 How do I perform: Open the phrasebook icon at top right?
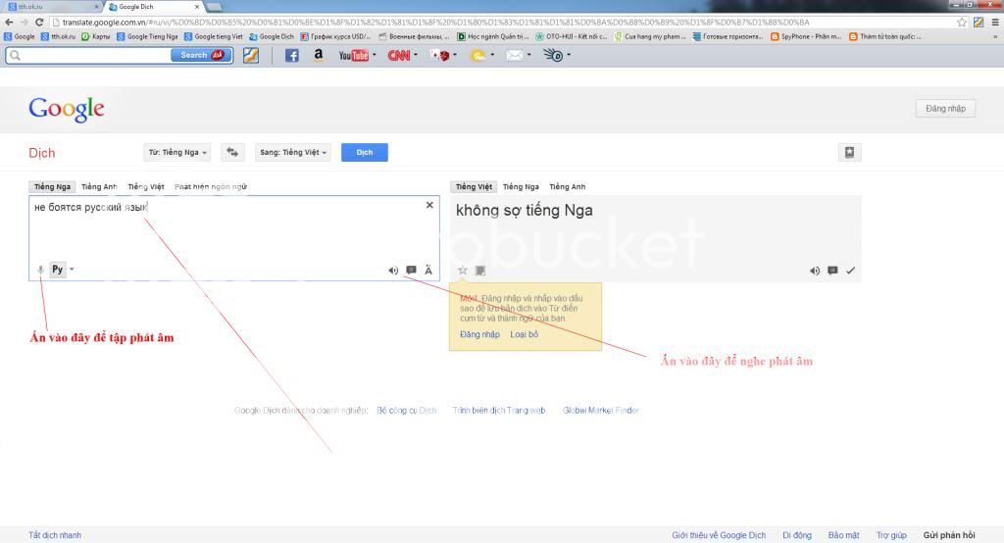(849, 152)
